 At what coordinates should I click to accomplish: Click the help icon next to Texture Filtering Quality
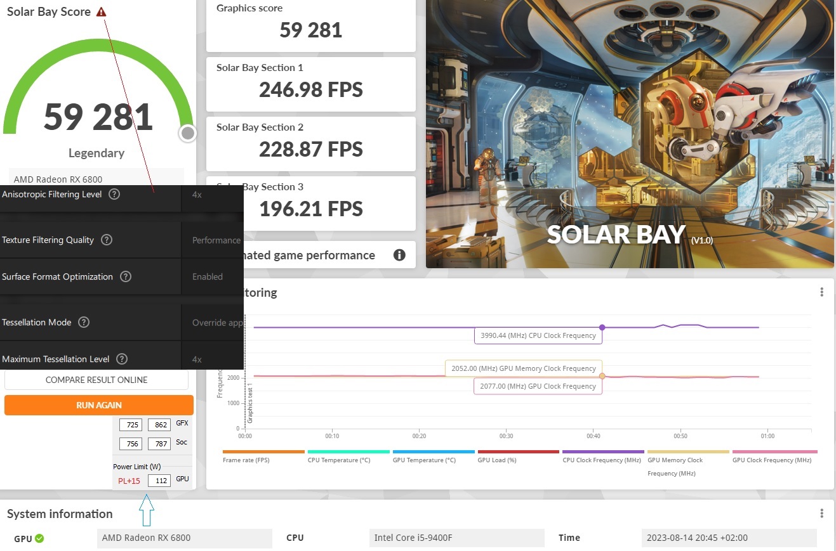point(107,240)
